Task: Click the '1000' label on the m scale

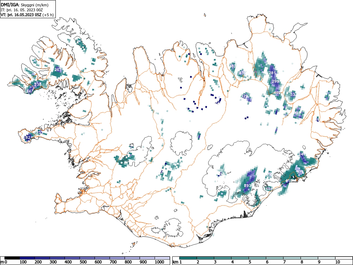Action: pos(160,262)
